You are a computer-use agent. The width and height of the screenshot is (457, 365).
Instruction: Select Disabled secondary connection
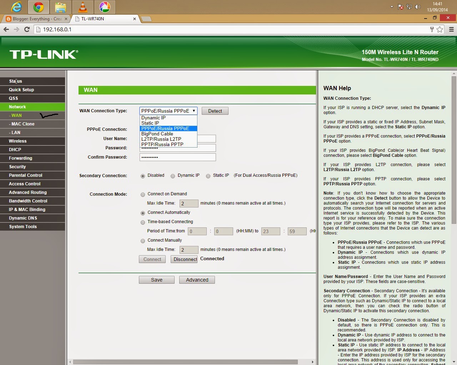tap(143, 176)
